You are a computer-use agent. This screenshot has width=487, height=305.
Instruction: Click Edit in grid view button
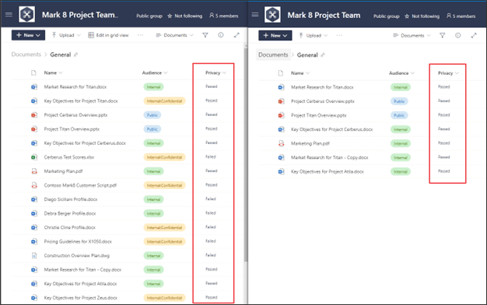click(x=108, y=35)
